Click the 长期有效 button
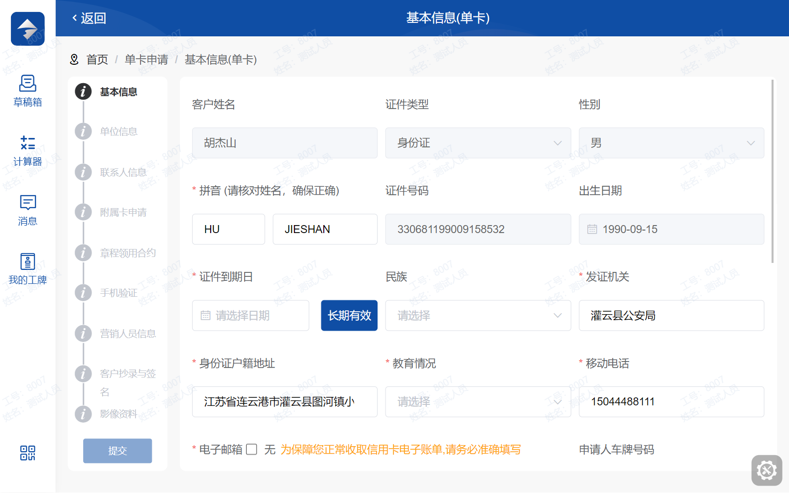Screen dimensions: 789x493 point(349,315)
